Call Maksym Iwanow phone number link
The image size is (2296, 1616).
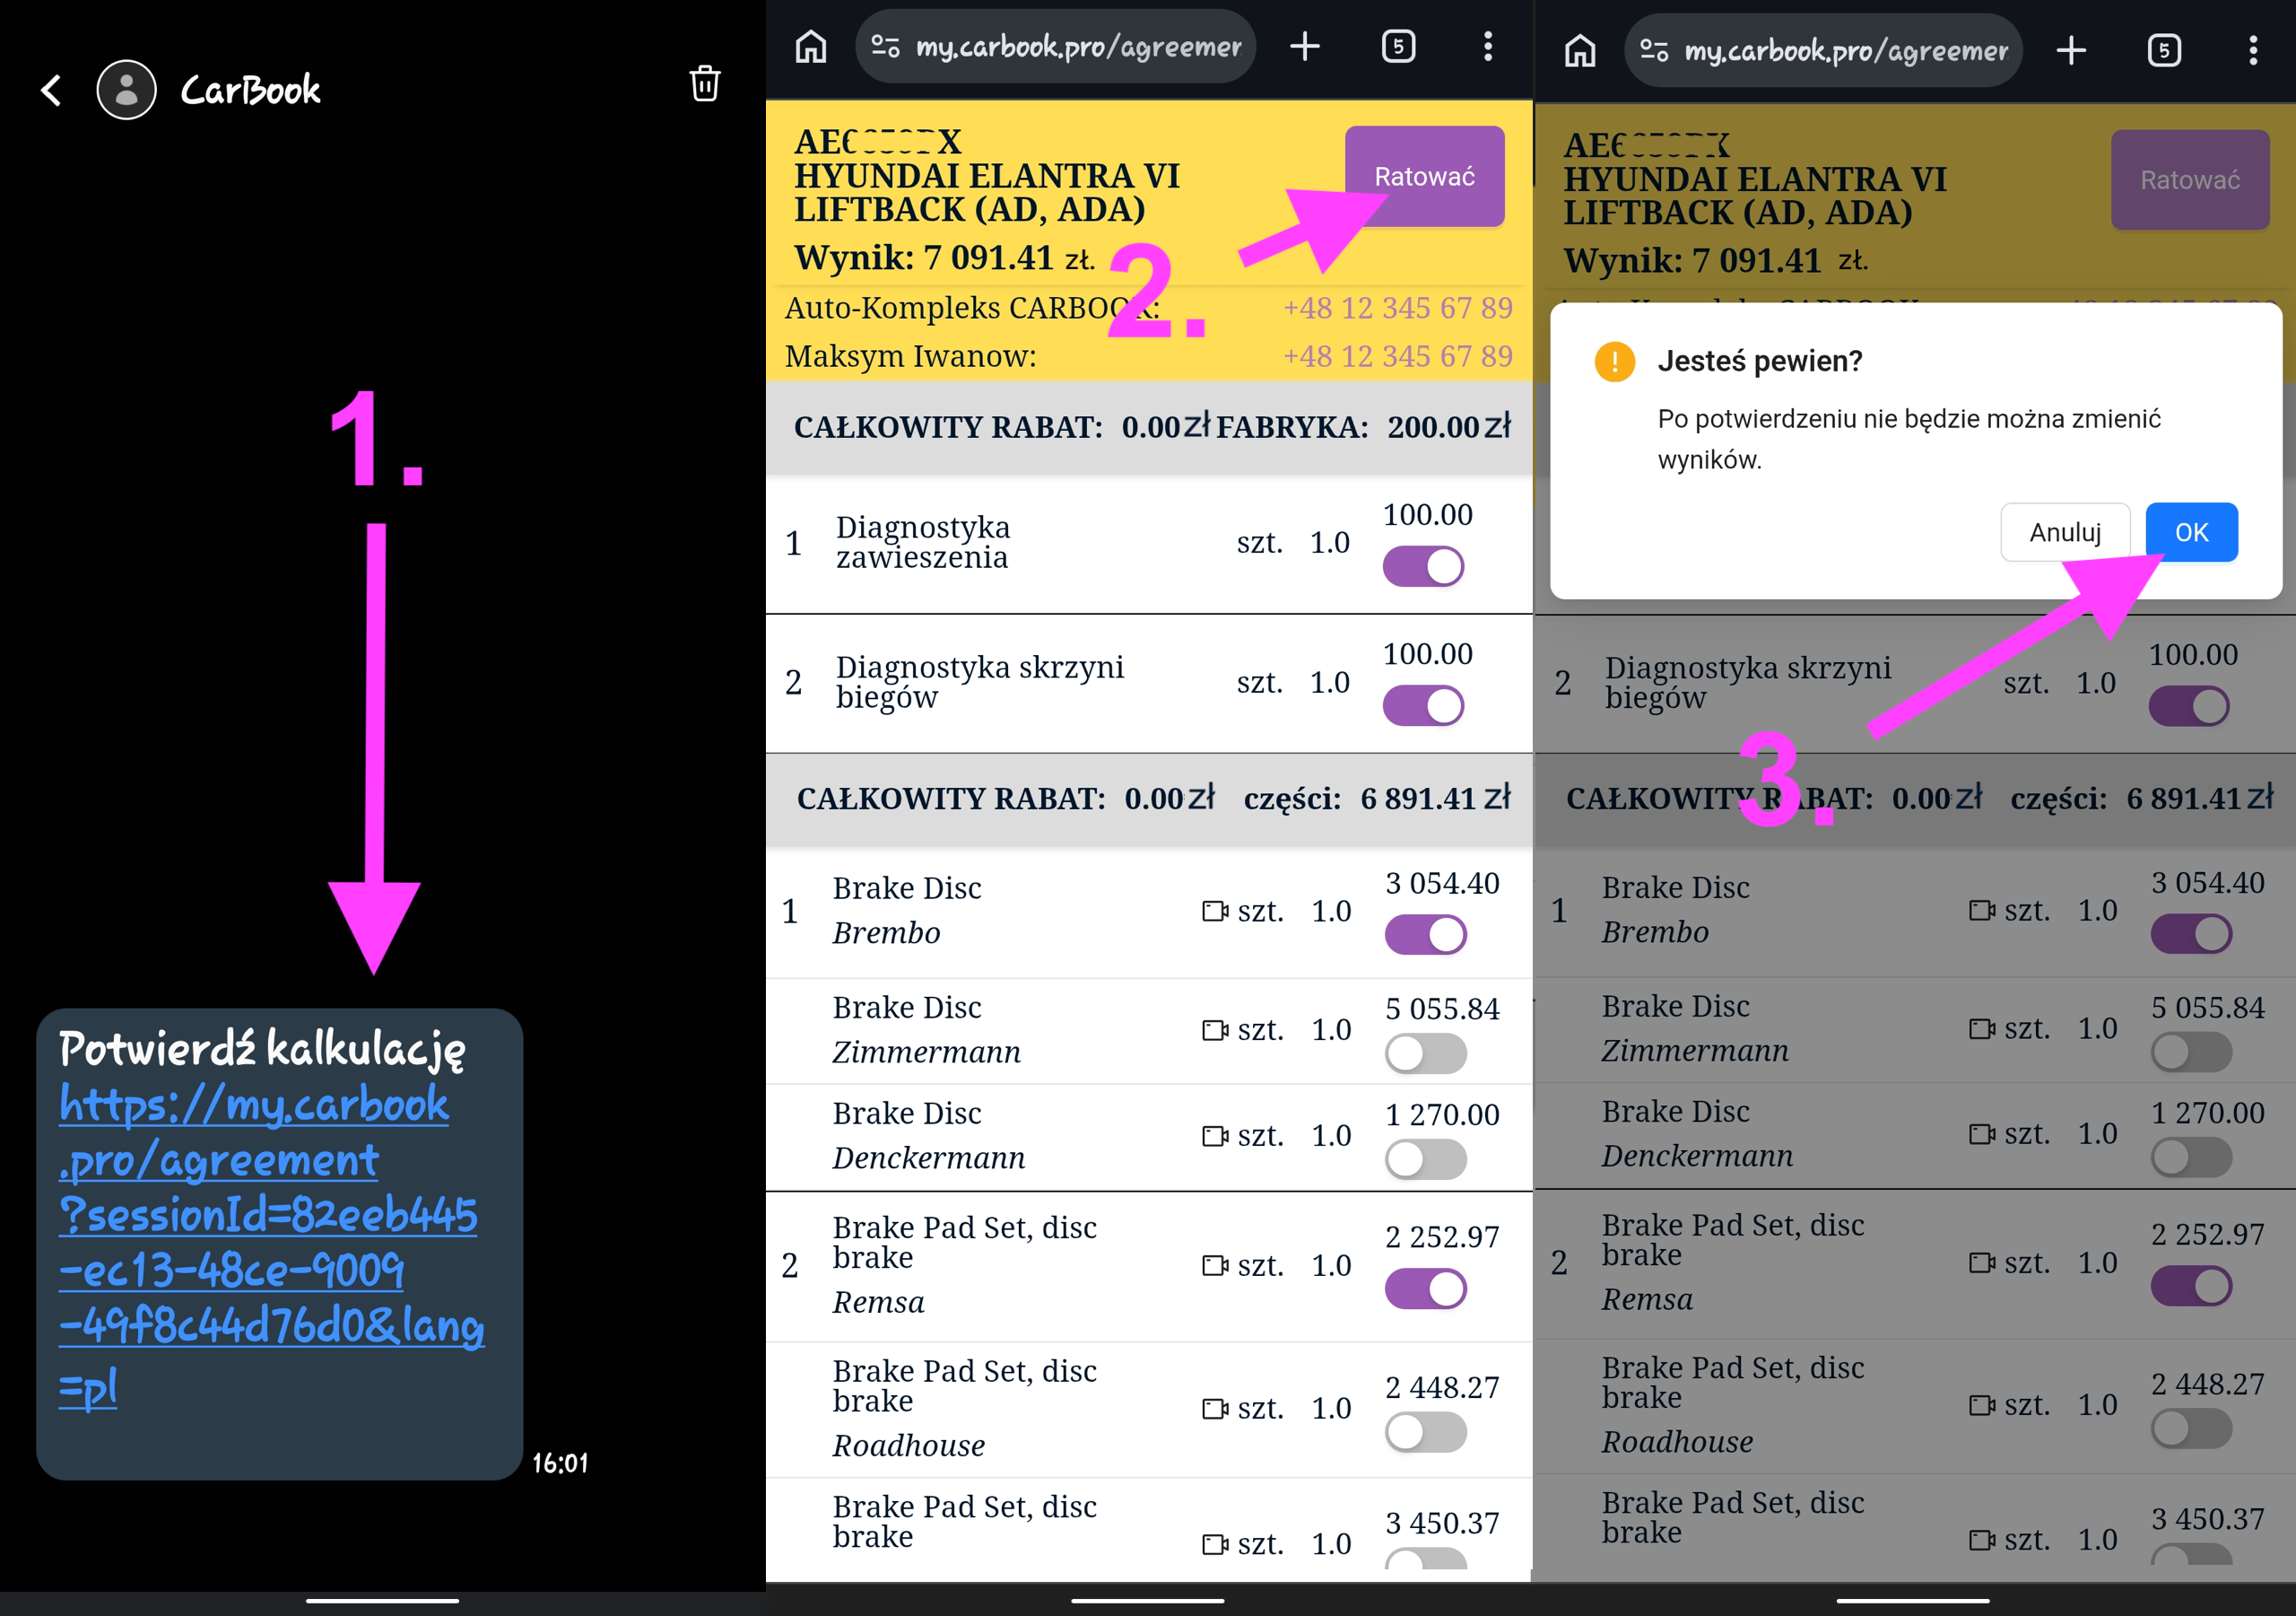pyautogui.click(x=1397, y=355)
